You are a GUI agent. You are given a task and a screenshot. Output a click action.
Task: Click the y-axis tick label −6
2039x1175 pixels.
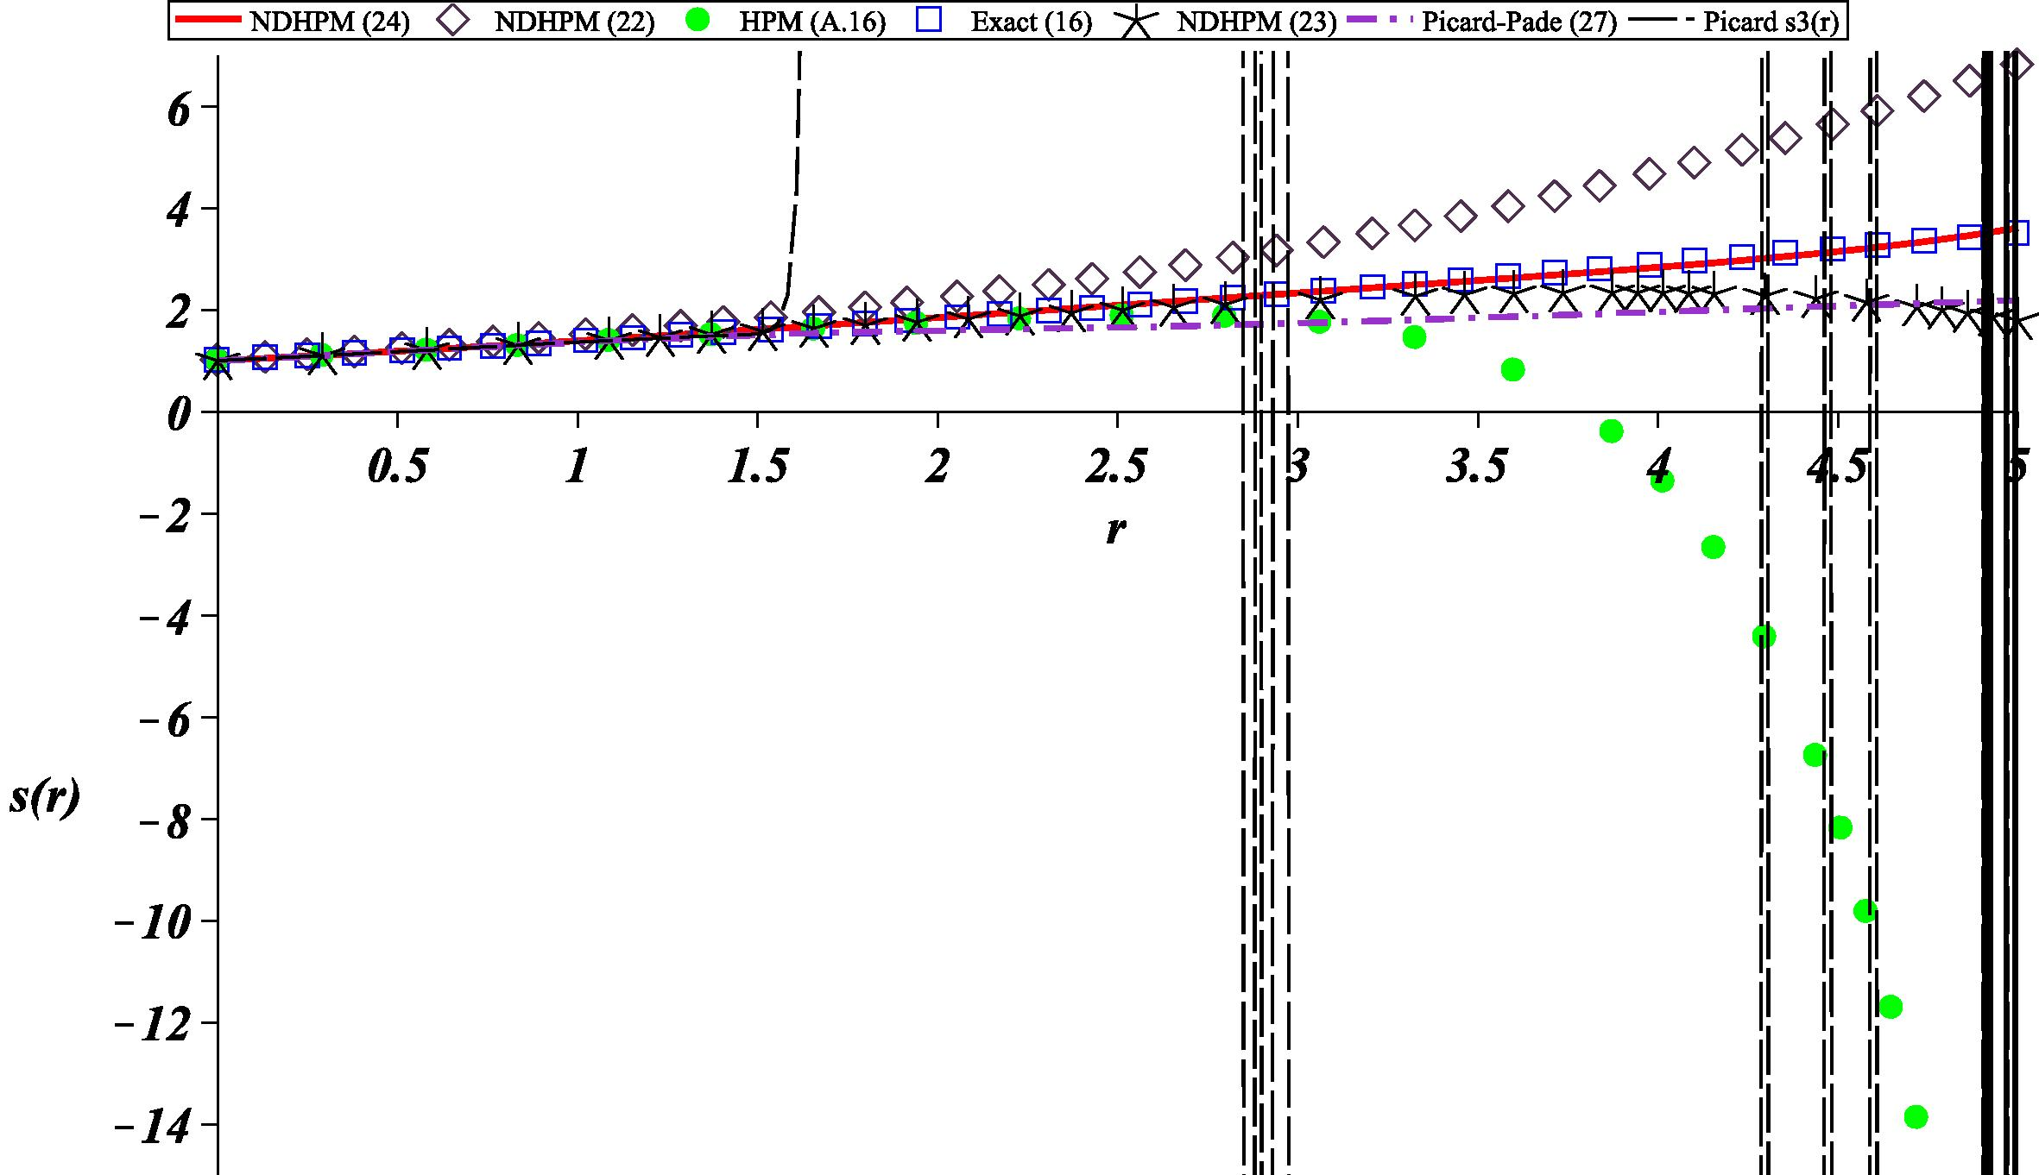point(165,721)
